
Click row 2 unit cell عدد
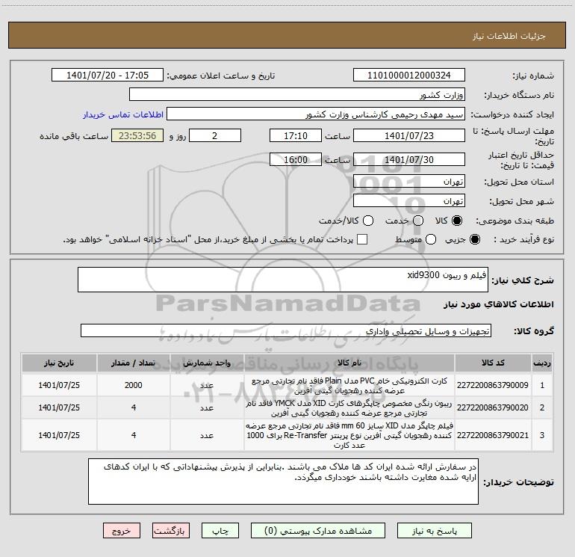point(207,407)
